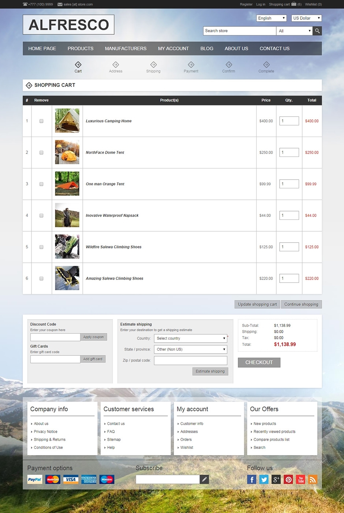
Task: Click the subscribe pencil icon
Action: point(204,479)
